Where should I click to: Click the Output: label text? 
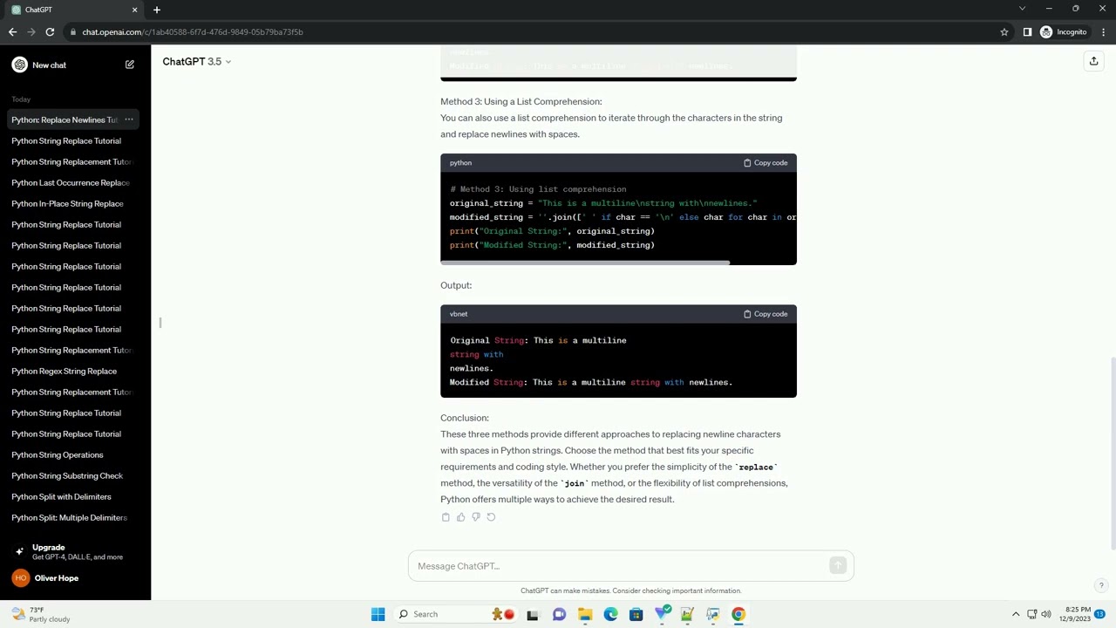tap(456, 285)
